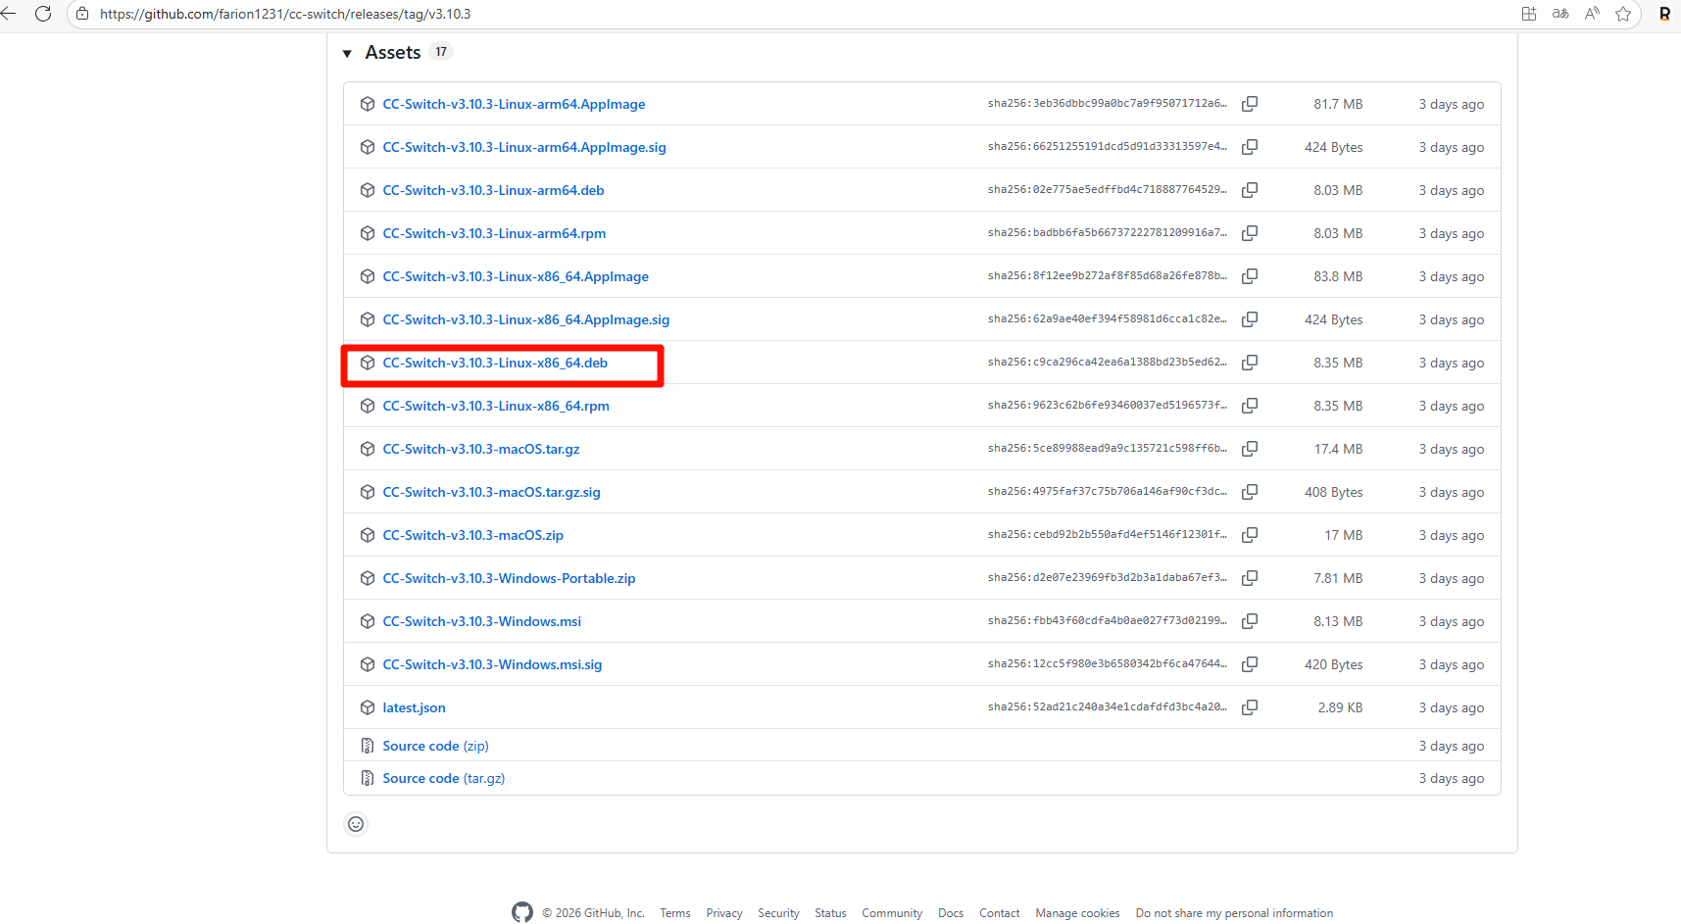This screenshot has height=924, width=1681.
Task: Click Do not share my personal information
Action: pos(1234,912)
